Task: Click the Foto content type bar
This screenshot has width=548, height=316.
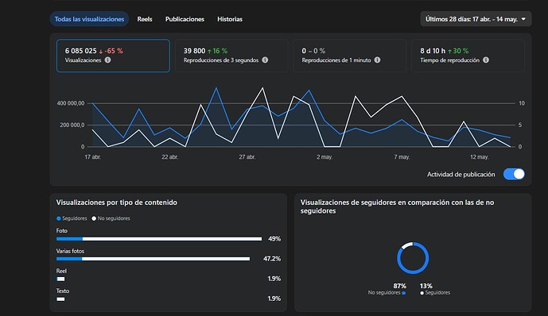Action: tap(159, 239)
